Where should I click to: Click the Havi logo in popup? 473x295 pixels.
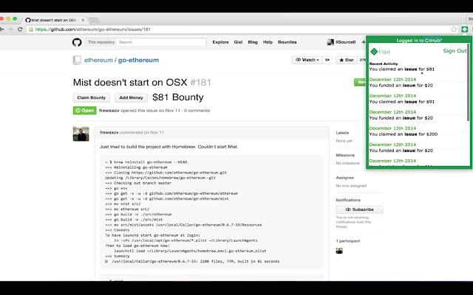click(380, 52)
